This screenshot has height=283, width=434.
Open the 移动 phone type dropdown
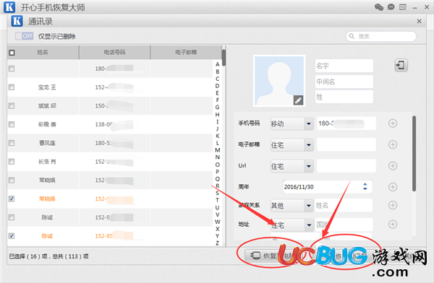pos(308,123)
